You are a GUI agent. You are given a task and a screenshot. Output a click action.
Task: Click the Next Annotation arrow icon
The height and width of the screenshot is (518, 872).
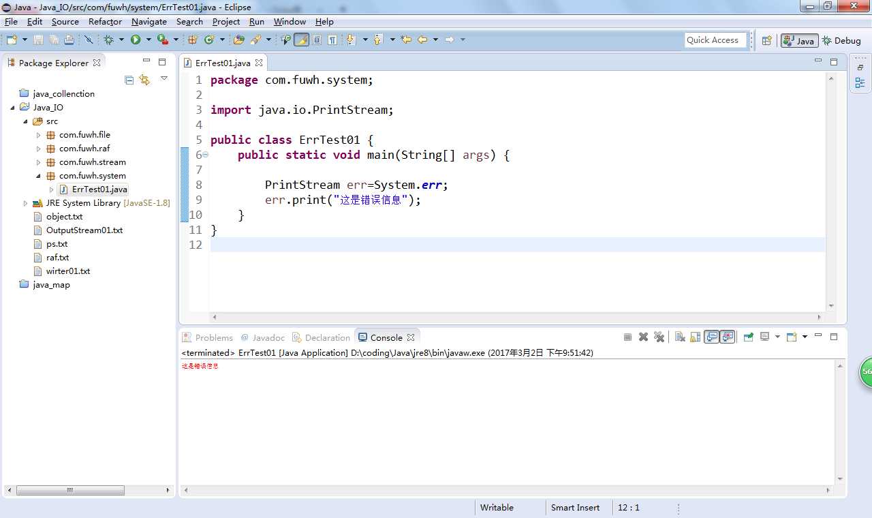coord(351,40)
